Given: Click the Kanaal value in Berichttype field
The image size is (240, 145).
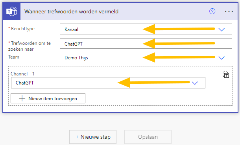Looking at the screenshot, I should tap(71, 29).
